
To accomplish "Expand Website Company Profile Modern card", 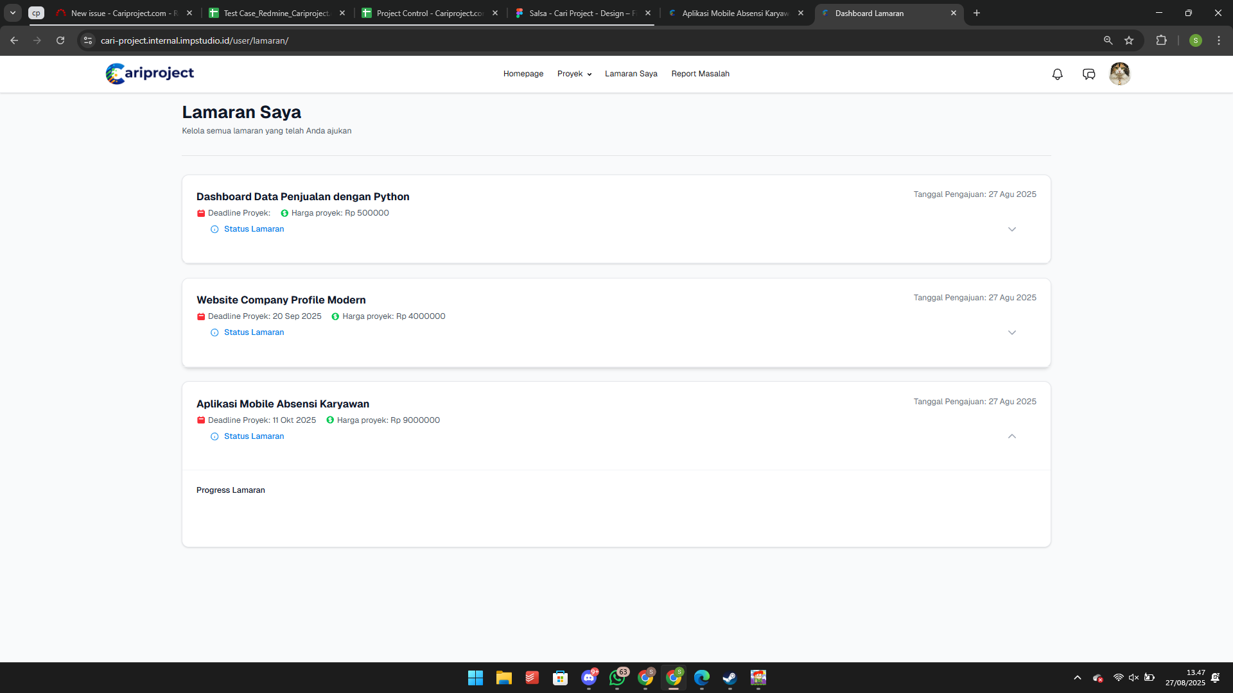I will tap(1011, 332).
